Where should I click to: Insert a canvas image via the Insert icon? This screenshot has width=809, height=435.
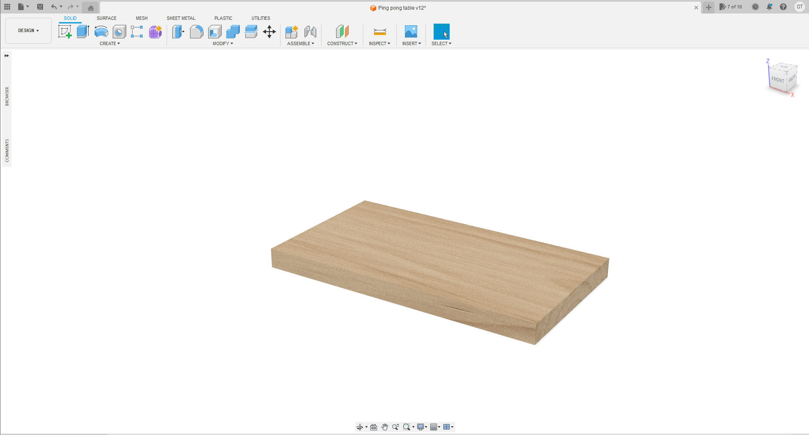(411, 31)
